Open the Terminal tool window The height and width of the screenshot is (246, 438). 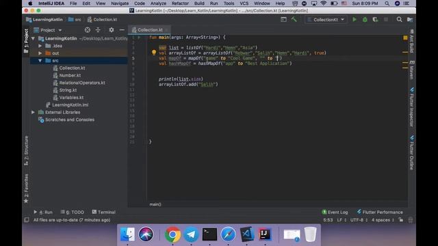click(103, 212)
